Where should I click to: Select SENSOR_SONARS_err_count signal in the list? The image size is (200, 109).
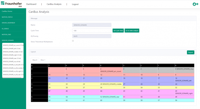coord(13,45)
